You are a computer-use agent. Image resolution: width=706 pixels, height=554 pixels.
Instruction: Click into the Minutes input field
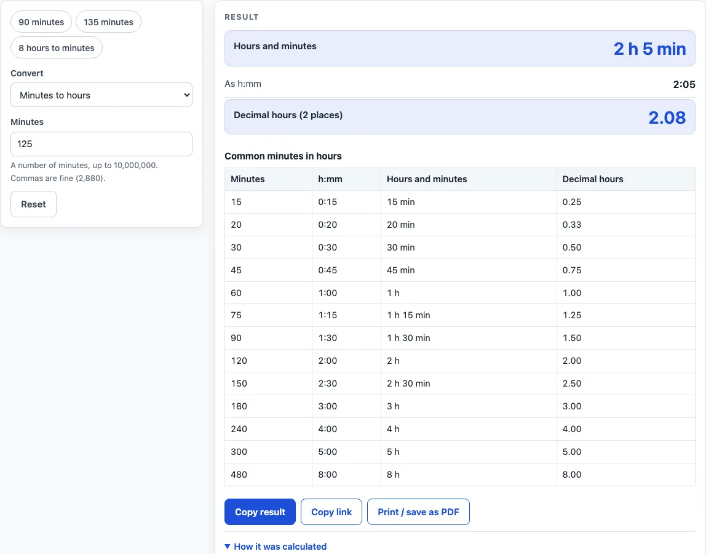(101, 144)
